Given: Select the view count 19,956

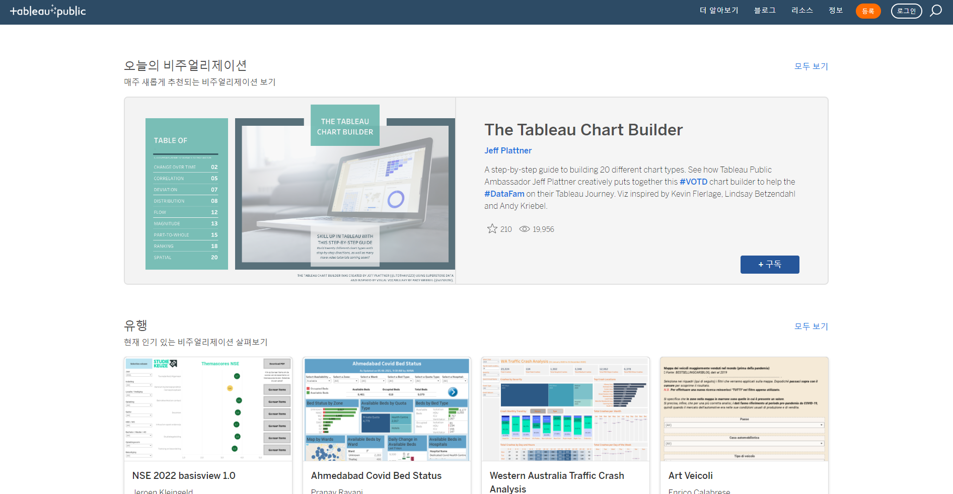Looking at the screenshot, I should tap(543, 229).
